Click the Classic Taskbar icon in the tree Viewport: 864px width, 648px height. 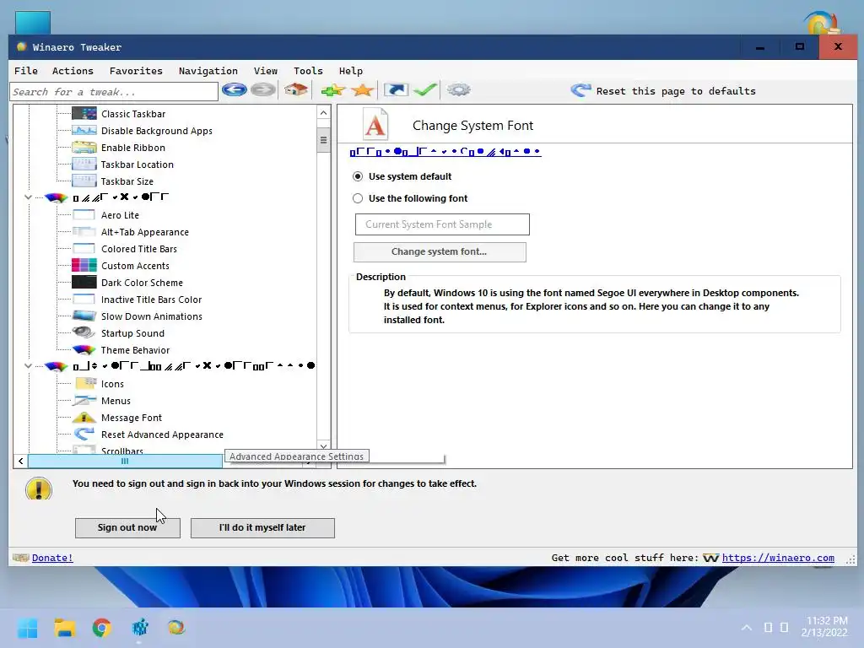point(84,114)
